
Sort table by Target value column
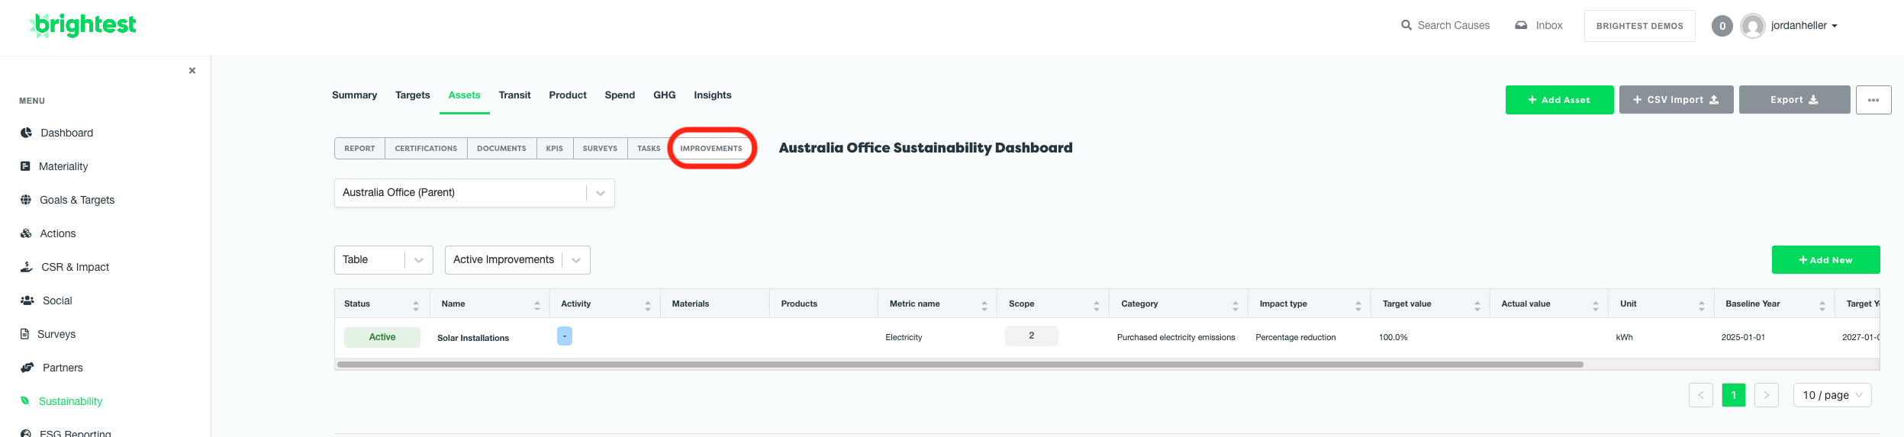point(1477,305)
